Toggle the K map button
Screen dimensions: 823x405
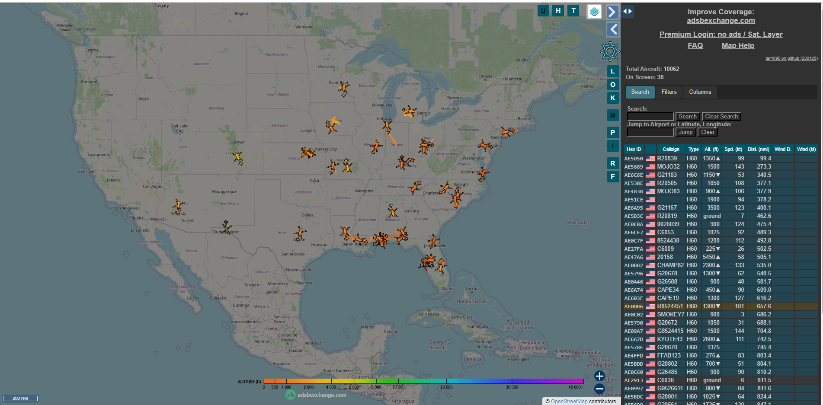tap(613, 98)
